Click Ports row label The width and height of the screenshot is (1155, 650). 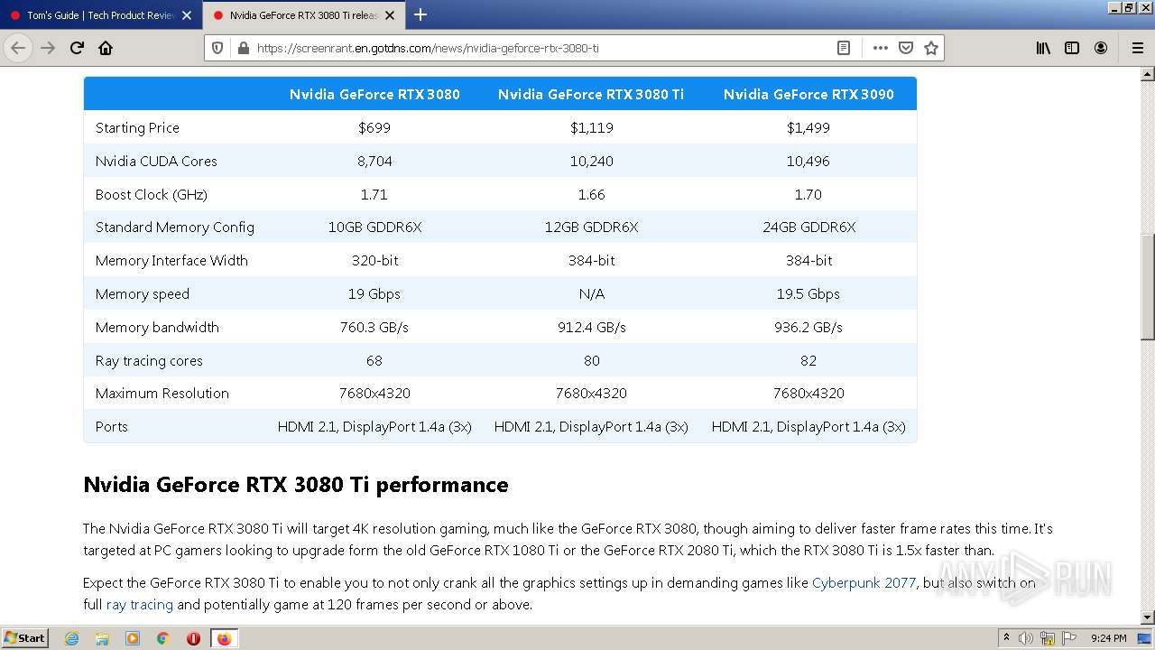point(112,427)
